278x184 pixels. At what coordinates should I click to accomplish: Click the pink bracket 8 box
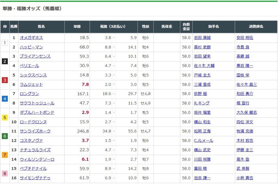[5, 173]
